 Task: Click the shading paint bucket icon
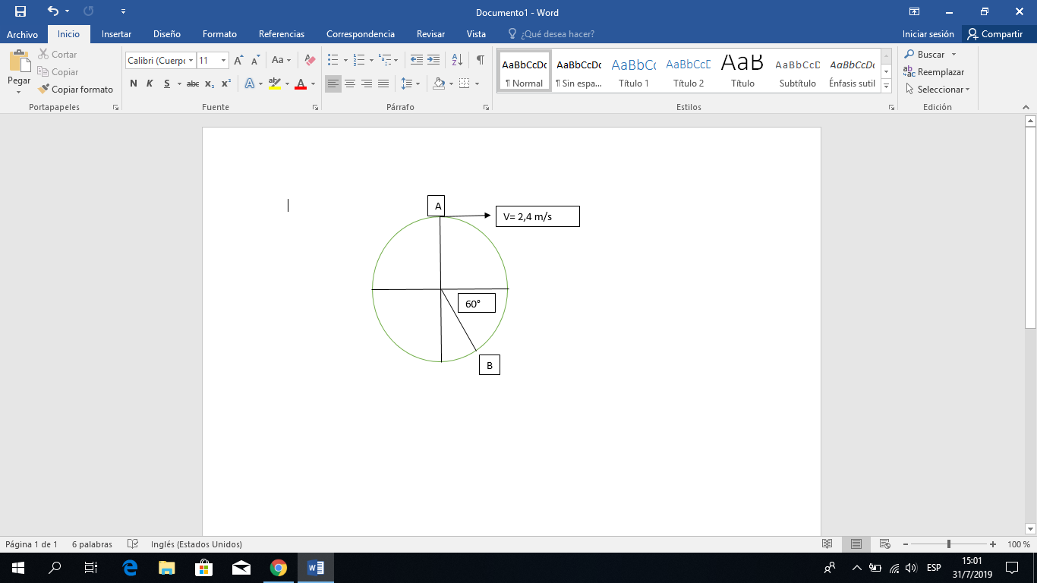click(x=438, y=84)
